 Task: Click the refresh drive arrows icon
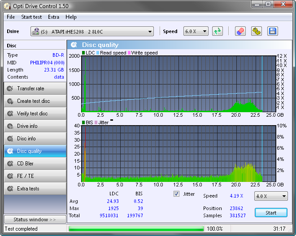[218, 31]
